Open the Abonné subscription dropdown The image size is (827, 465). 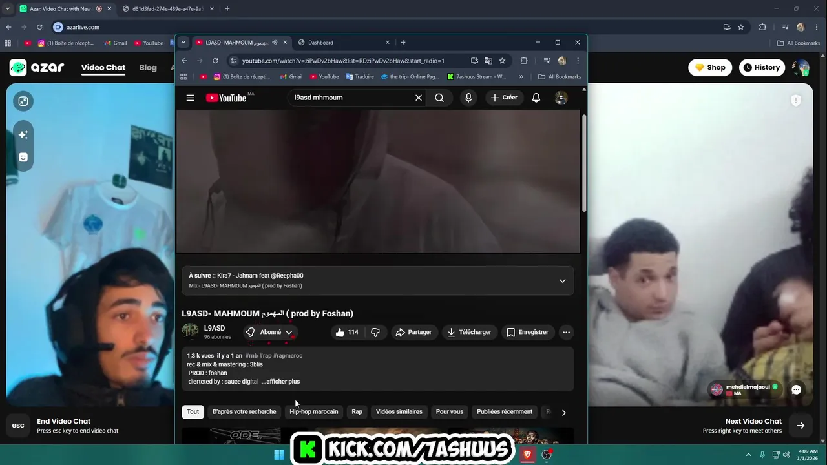pyautogui.click(x=270, y=332)
